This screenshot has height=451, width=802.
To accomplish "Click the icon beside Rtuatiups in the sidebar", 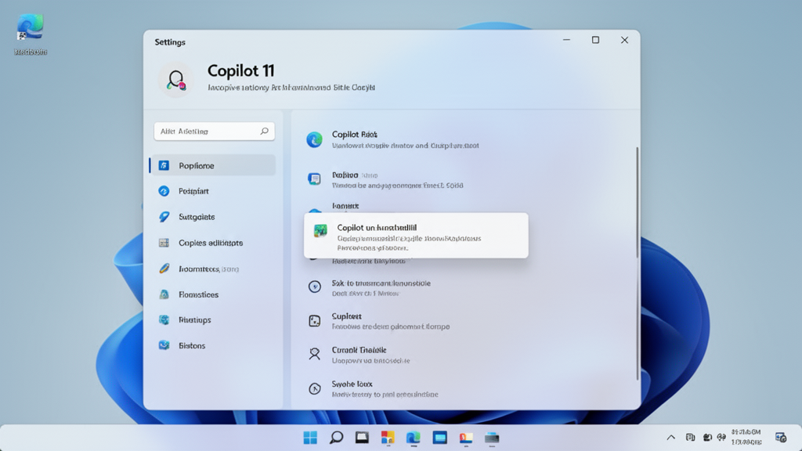I will (164, 319).
